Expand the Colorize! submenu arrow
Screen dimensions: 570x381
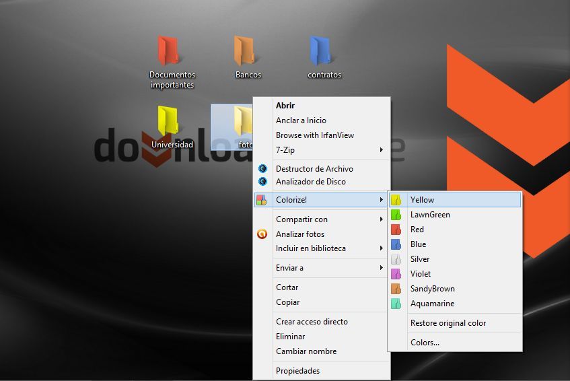pos(381,200)
